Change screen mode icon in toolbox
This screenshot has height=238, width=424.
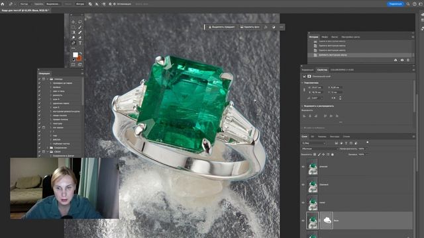coord(80,65)
